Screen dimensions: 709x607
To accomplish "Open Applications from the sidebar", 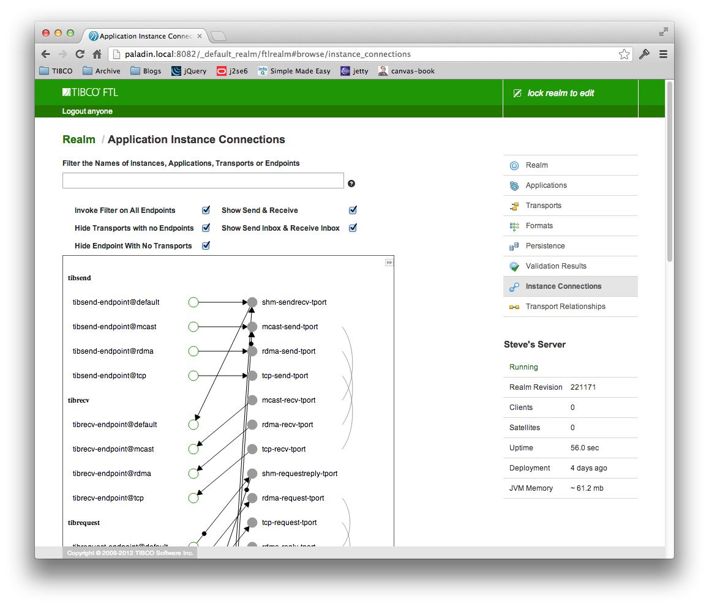I will 570,186.
